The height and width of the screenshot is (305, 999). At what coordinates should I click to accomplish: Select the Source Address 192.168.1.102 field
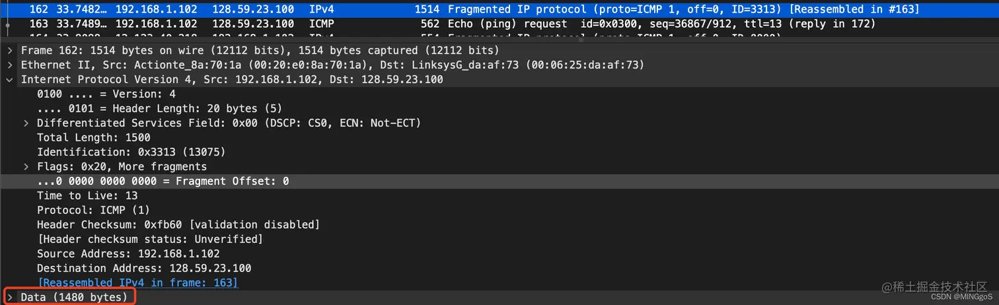pos(128,254)
